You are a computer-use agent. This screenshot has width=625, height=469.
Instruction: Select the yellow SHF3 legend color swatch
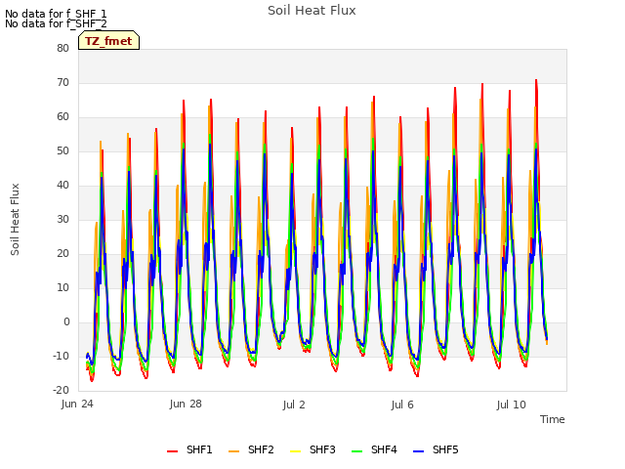pos(295,451)
